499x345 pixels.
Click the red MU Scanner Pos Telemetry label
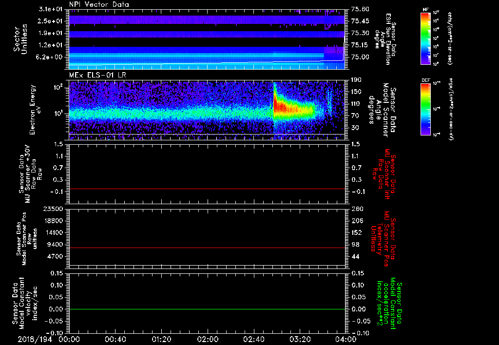click(384, 239)
